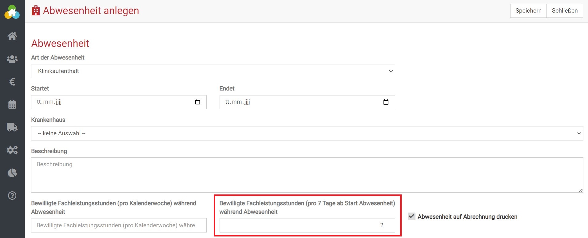Open the users group icon
This screenshot has height=238, width=588.
pos(12,59)
